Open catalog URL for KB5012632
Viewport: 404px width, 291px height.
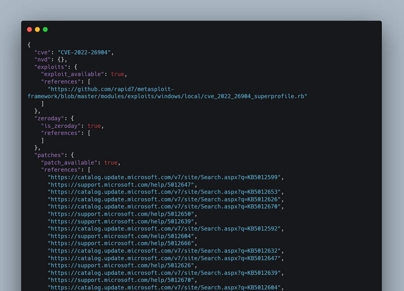[x=164, y=251]
